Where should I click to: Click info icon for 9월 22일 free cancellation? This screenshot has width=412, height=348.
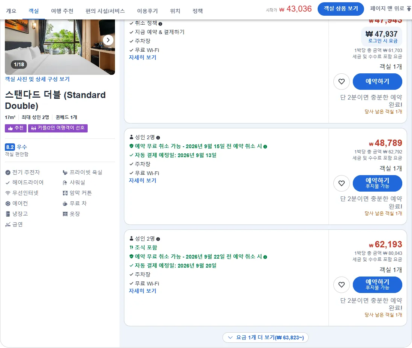pos(265,257)
